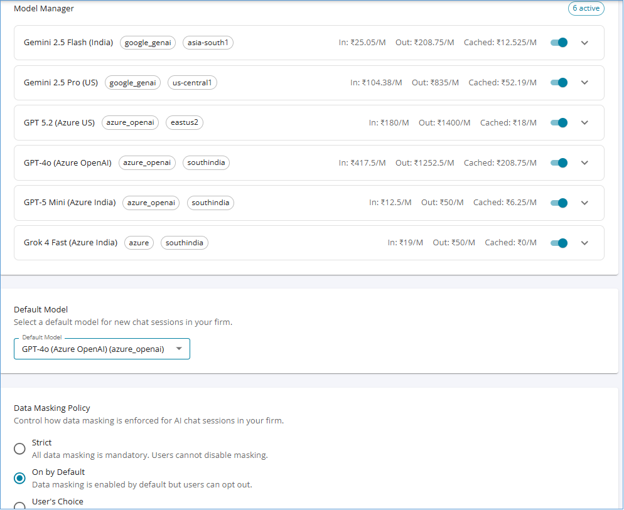Expand Grok 4 Fast (Azure India) row chevron
624x510 pixels.
point(584,243)
